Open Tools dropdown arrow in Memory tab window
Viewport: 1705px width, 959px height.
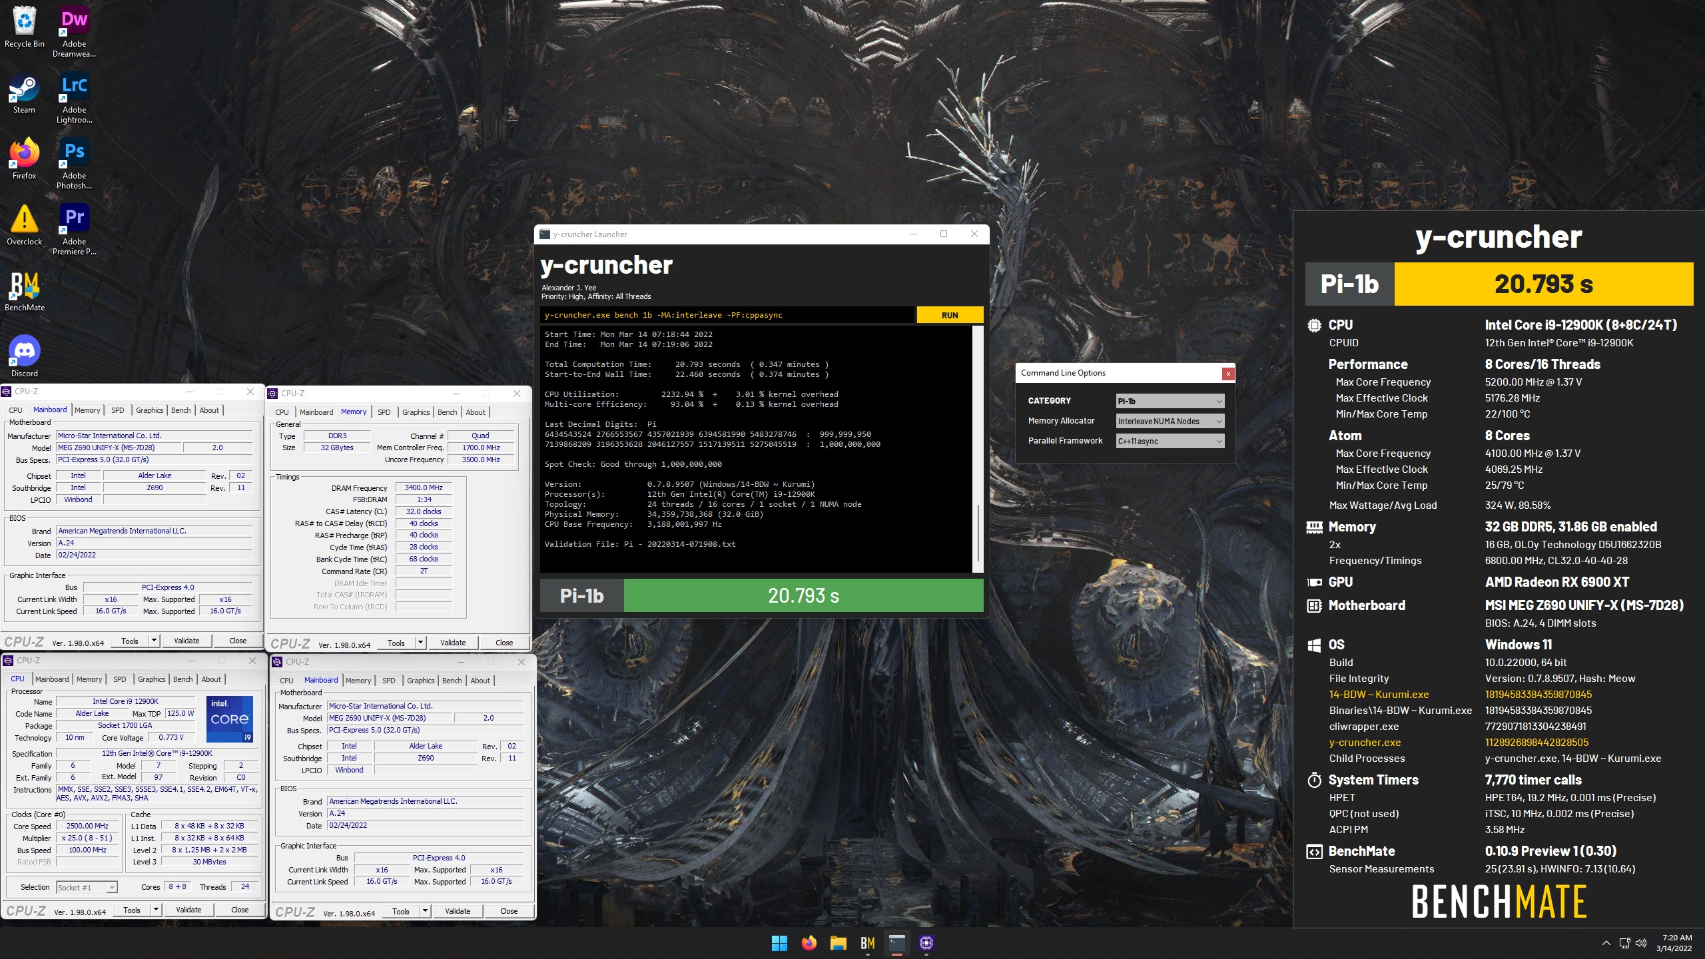click(420, 643)
